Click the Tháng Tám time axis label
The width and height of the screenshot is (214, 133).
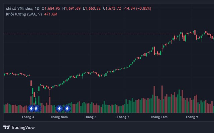pyautogui.click(x=158, y=117)
